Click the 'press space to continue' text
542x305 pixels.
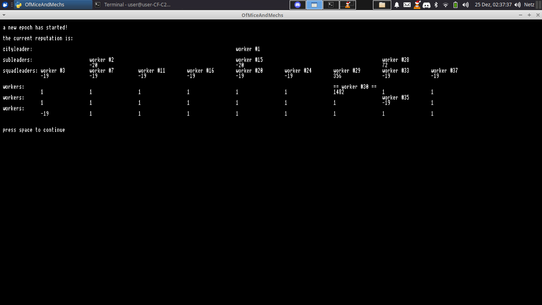(34, 130)
